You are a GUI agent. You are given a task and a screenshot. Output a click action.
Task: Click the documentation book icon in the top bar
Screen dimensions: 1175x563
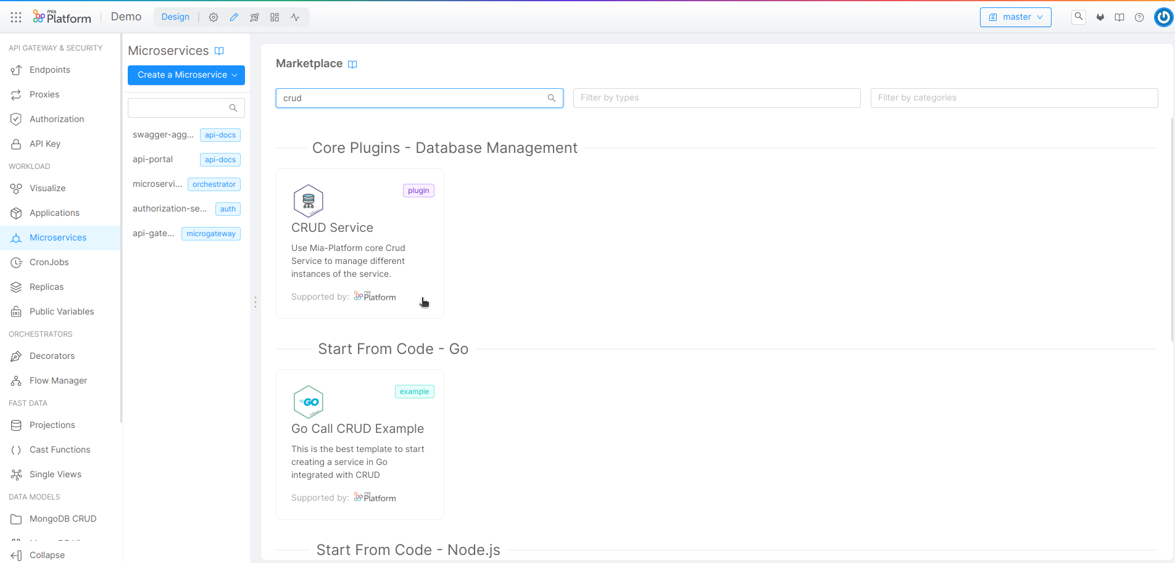coord(1119,17)
